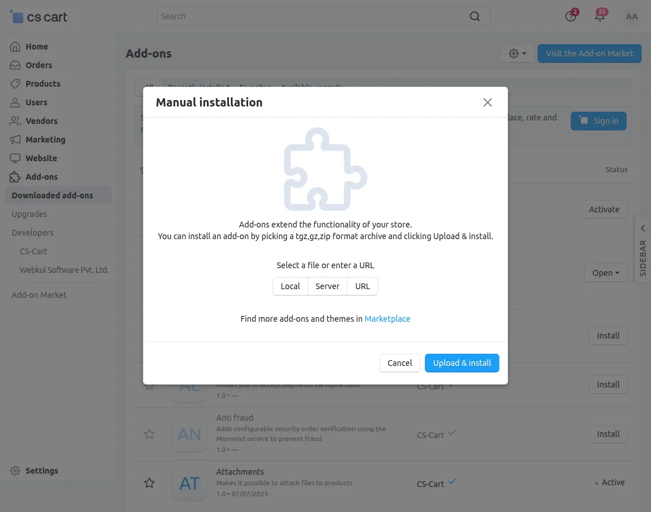Screen dimensions: 651x512
Task: Collapse the sidebar using the chevron
Action: [642, 228]
